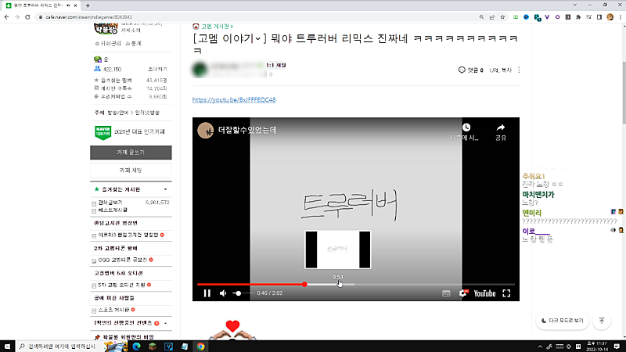626x352 pixels.
Task: Pause the YouTube video
Action: [x=207, y=293]
